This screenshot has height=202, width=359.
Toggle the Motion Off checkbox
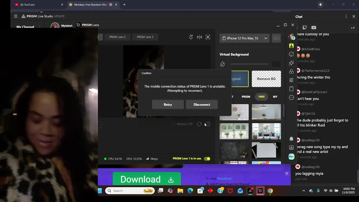pyautogui.click(x=173, y=124)
